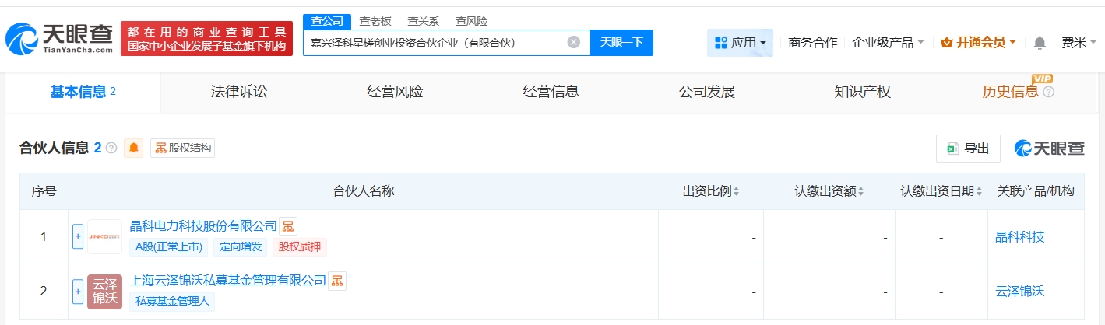Screen dimensions: 1105x325
Task: Sort the table by 出资比例 column
Action: pyautogui.click(x=711, y=191)
